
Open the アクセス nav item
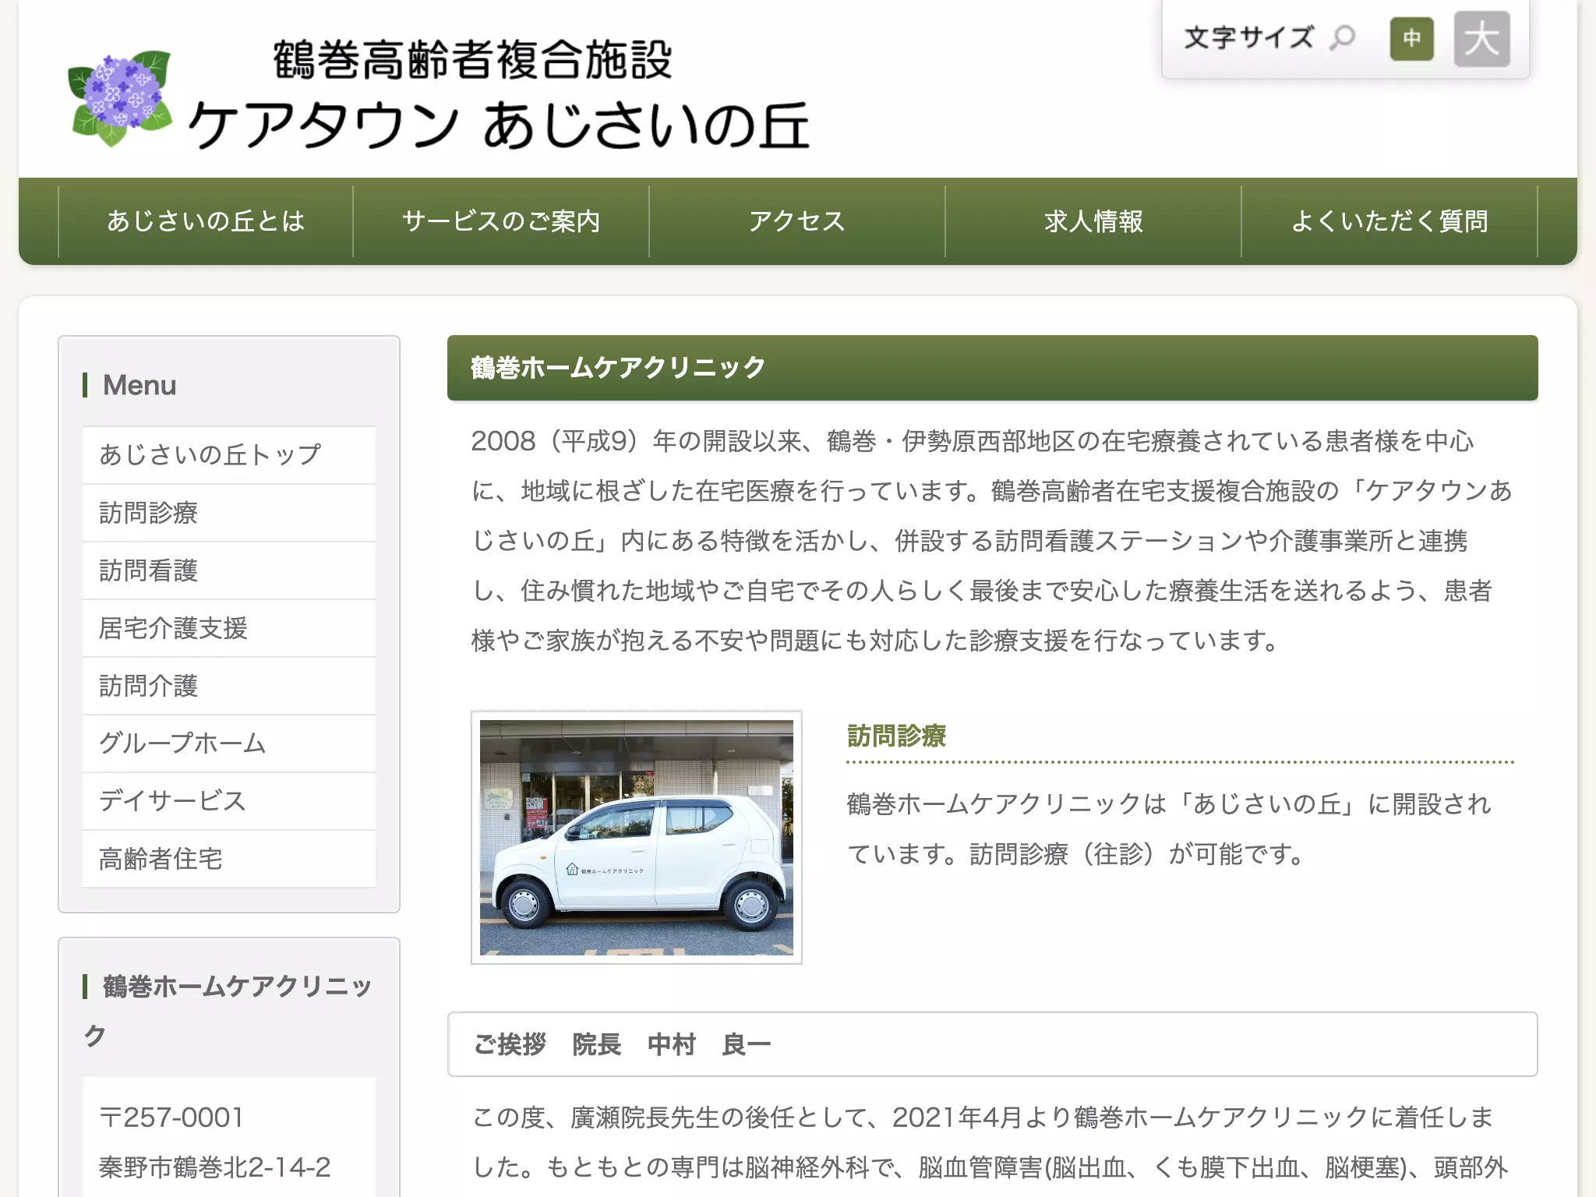[797, 221]
